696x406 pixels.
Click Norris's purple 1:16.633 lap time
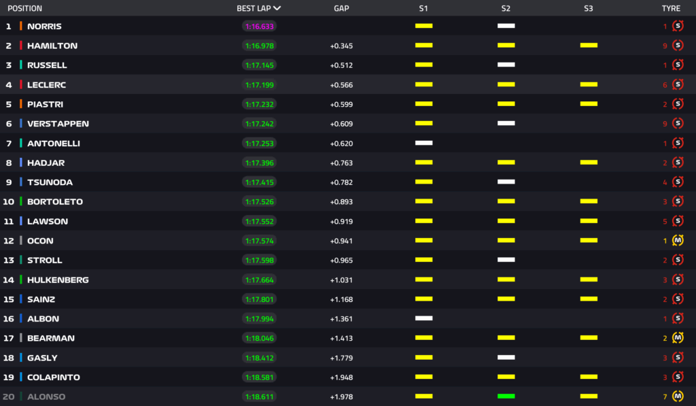pyautogui.click(x=259, y=27)
